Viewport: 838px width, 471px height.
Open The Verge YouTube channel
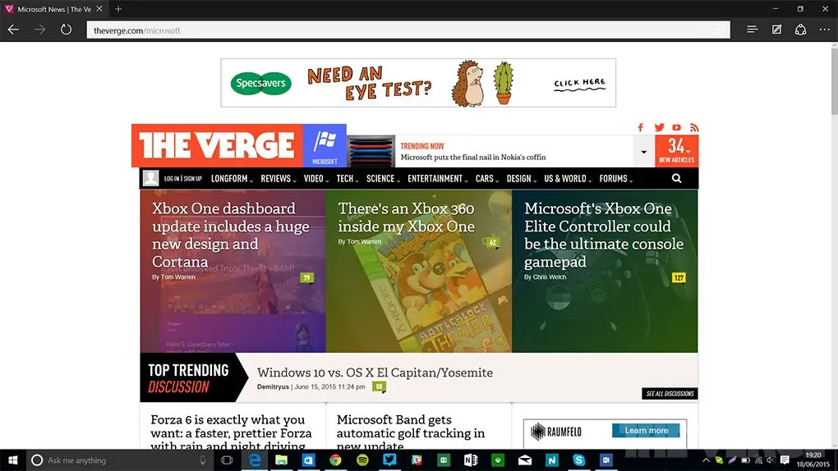click(677, 127)
